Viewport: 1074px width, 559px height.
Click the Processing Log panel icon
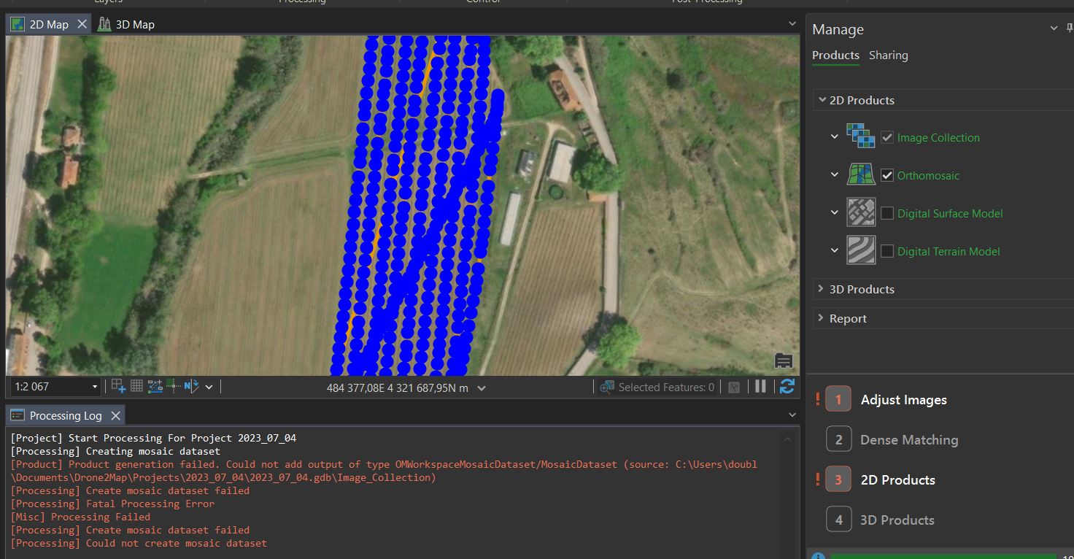[x=16, y=415]
